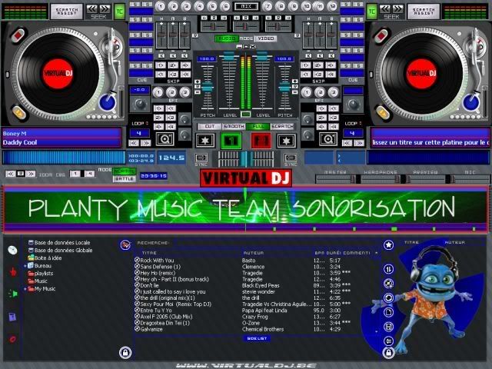492x369 pixels.
Task: Sort by the AUTEUR column header
Action: click(x=254, y=253)
